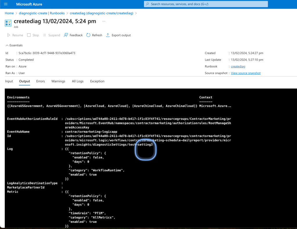Click the Ran As User value

(x=21, y=73)
